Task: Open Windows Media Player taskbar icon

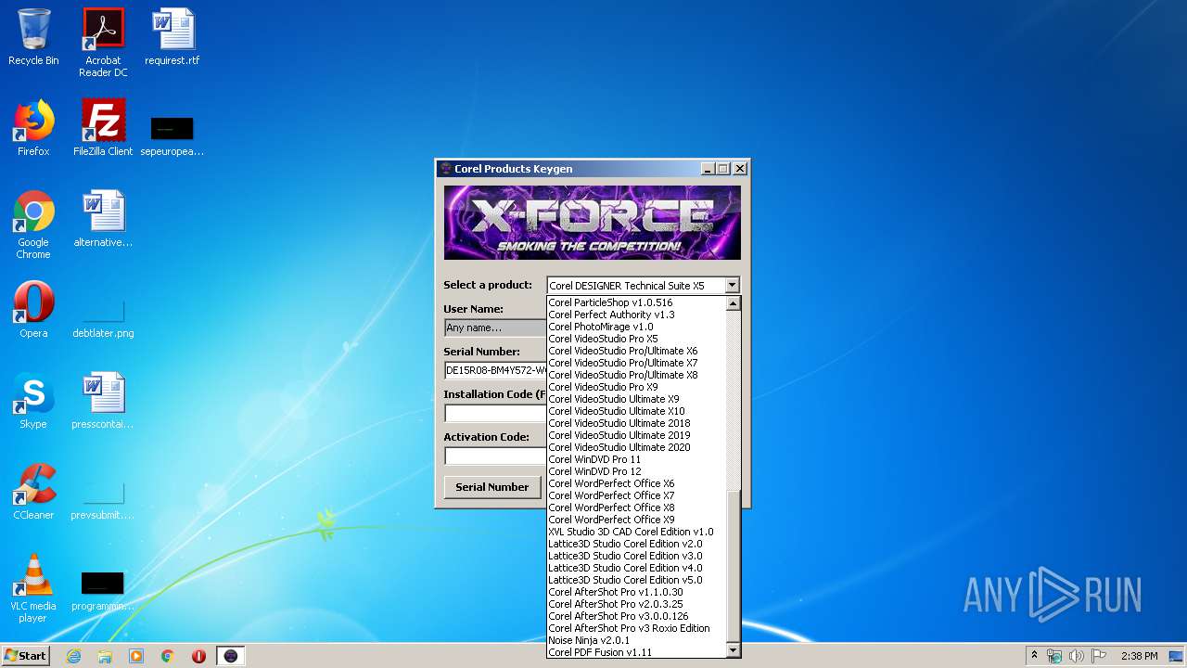Action: (136, 656)
